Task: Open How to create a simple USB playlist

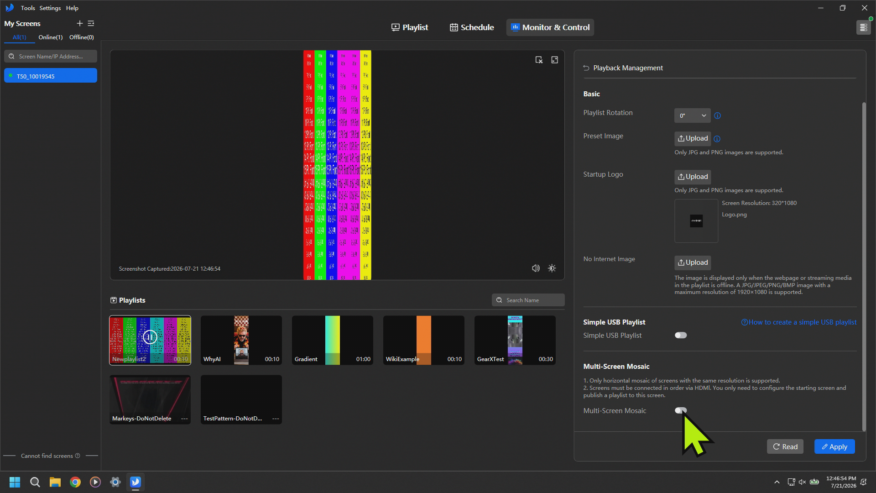Action: click(x=798, y=322)
